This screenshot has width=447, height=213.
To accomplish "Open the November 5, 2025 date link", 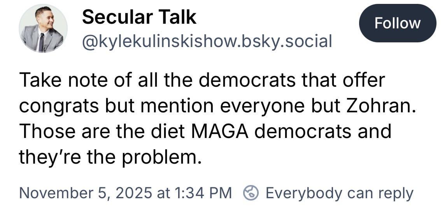I will (82, 192).
